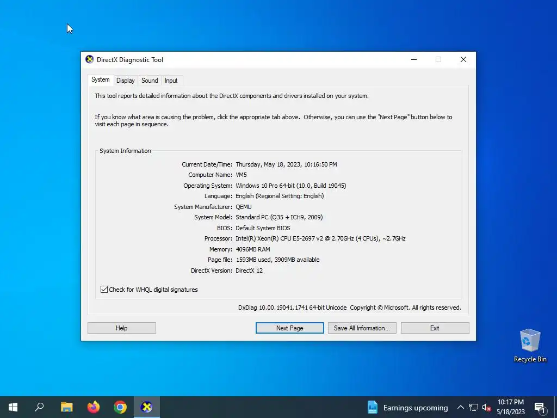
Task: Click the computer name value VM5
Action: pos(241,175)
